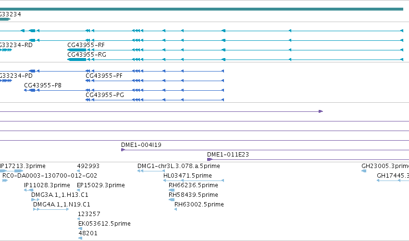Image resolution: width=409 pixels, height=241 pixels.
Task: Click the EK053612.5prime feature glyph
Action: pyautogui.click(x=80, y=229)
